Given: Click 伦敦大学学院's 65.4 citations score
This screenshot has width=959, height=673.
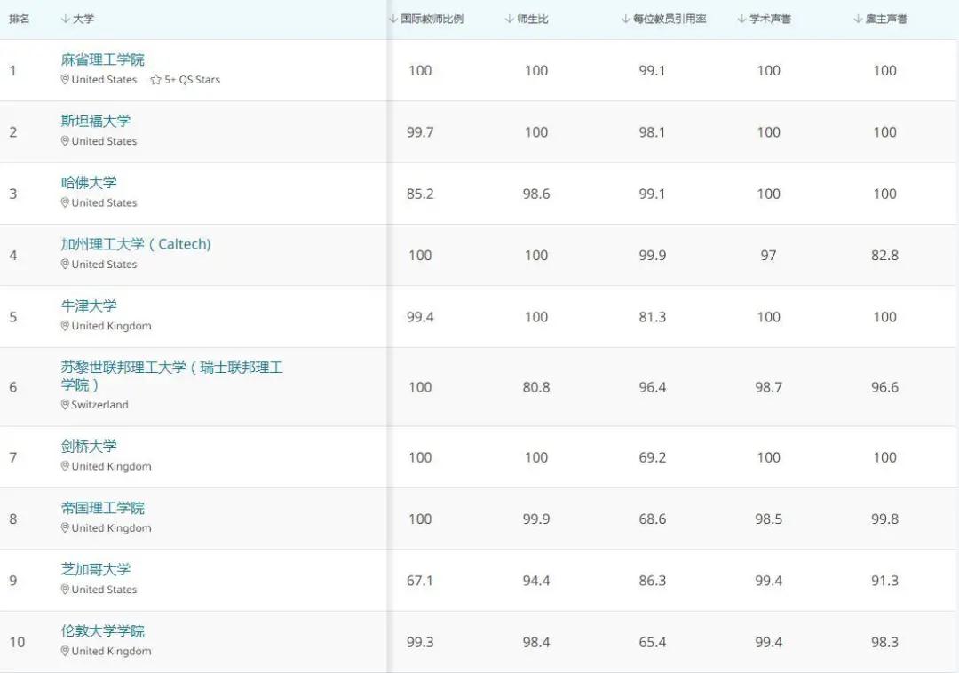Looking at the screenshot, I should click(653, 643).
